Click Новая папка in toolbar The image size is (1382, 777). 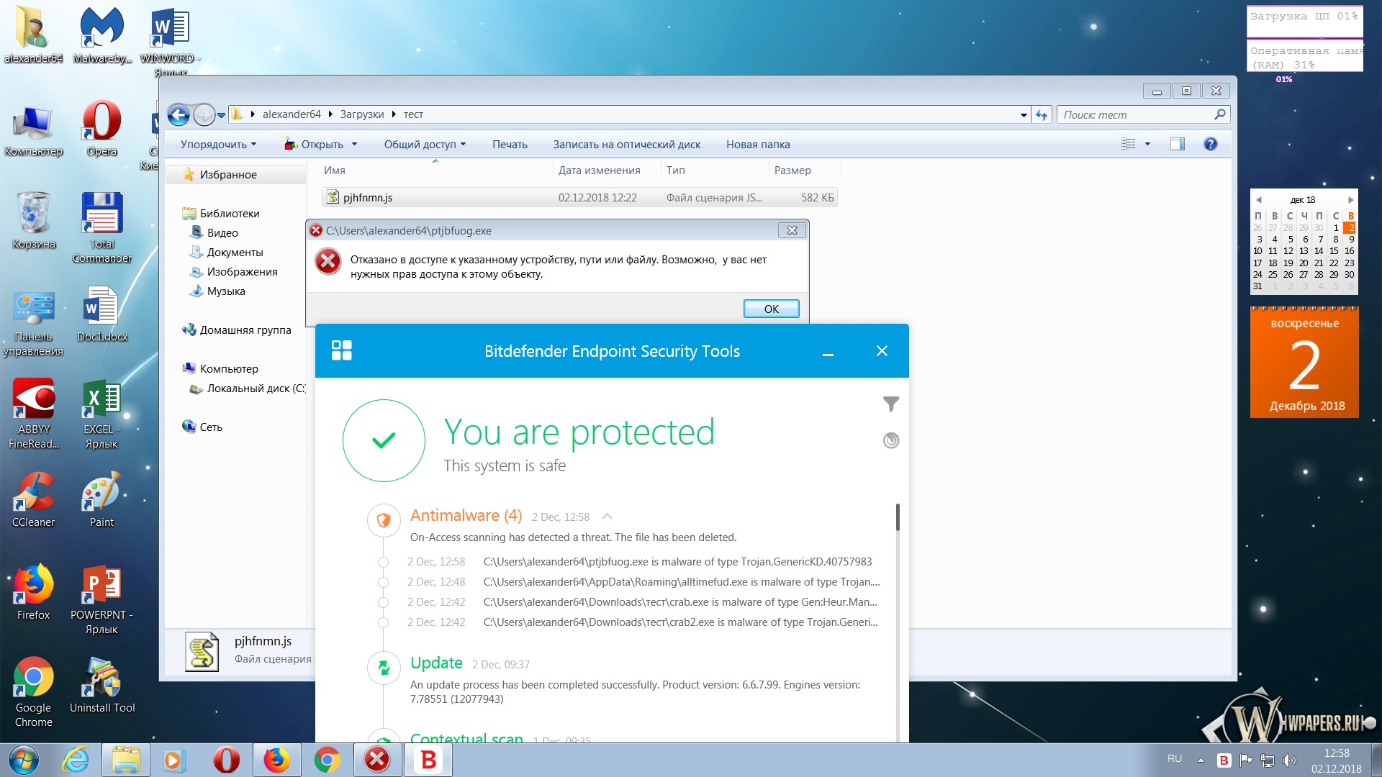pyautogui.click(x=757, y=145)
